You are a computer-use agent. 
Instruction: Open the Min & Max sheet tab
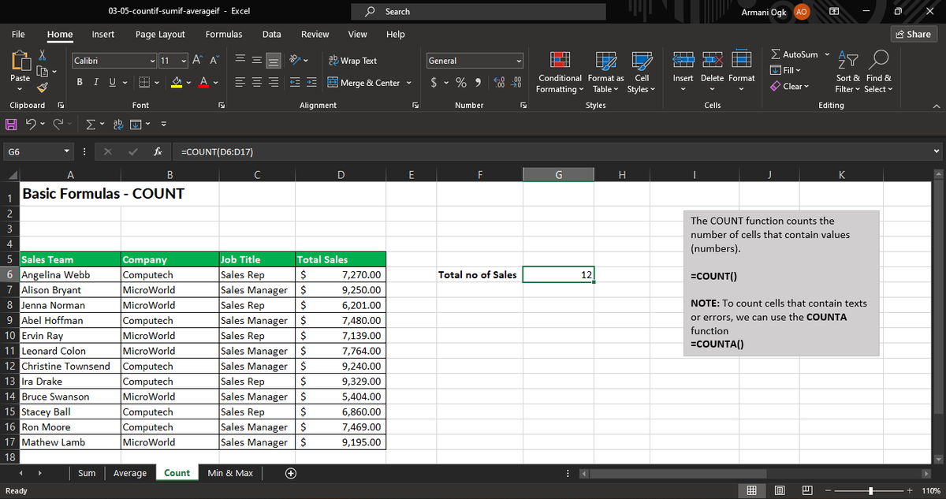point(229,473)
